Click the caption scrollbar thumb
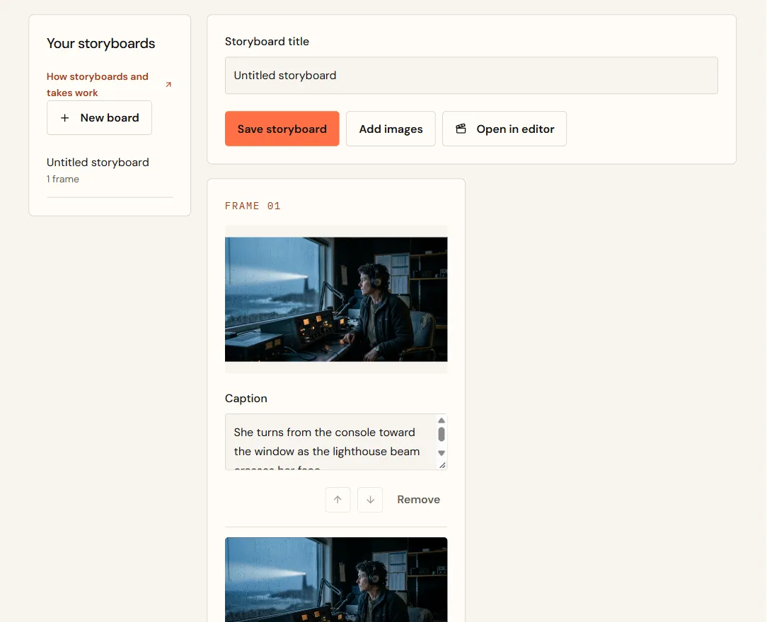Image resolution: width=767 pixels, height=622 pixels. tap(442, 434)
